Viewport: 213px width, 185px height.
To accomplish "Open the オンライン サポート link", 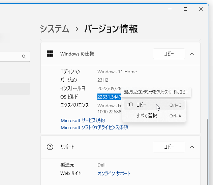I will click(x=114, y=173).
